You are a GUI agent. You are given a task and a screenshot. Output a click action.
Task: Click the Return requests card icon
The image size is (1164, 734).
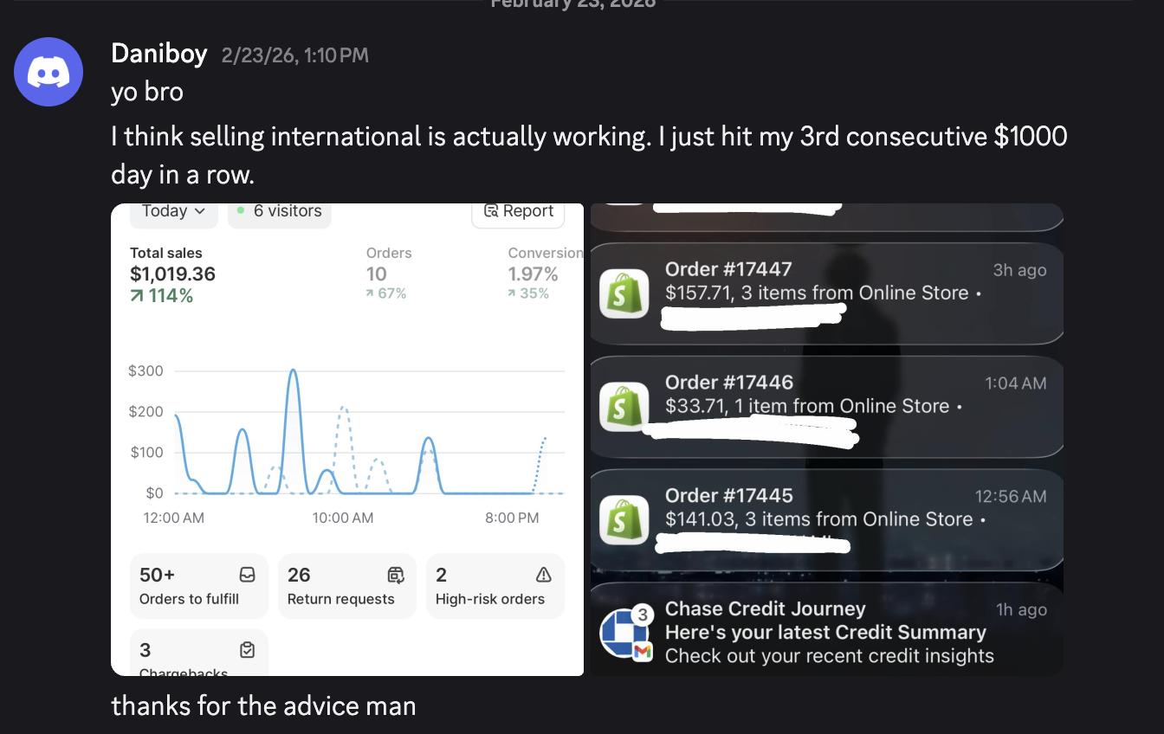(x=396, y=575)
